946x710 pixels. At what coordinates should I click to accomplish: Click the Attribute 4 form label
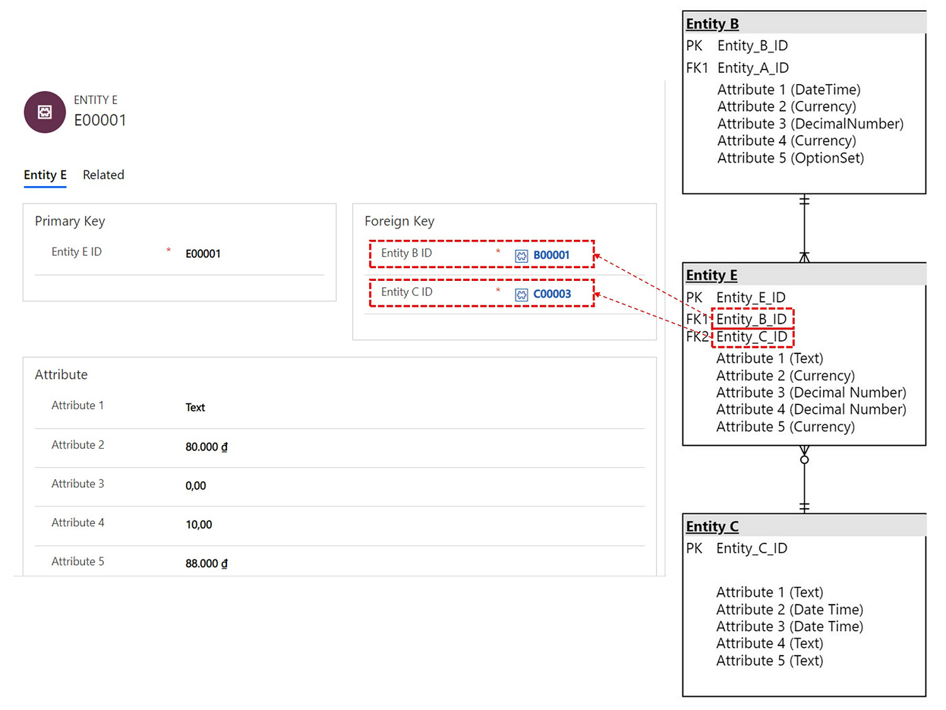click(x=78, y=523)
